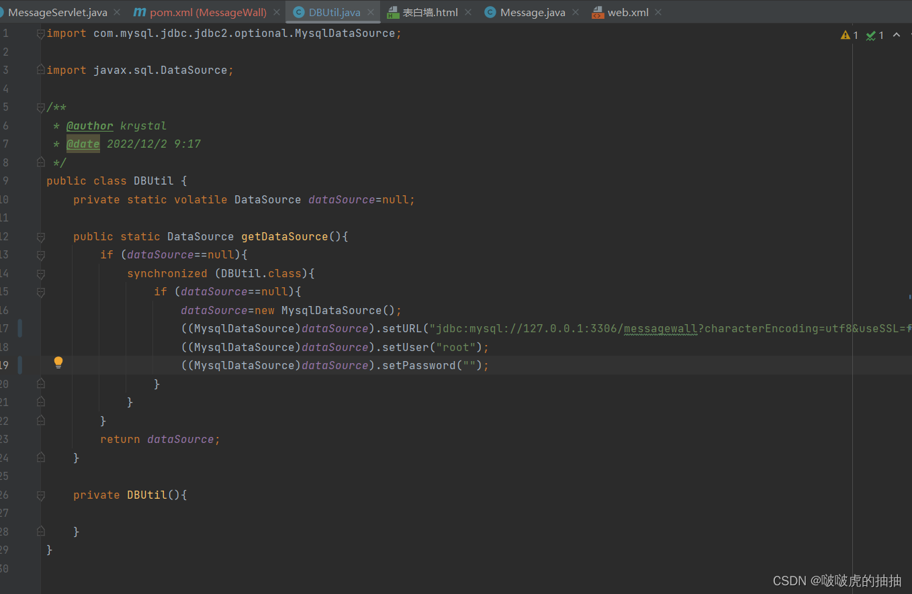Click the class icon on Message.java tab
Screen dimensions: 912x594
pos(490,12)
